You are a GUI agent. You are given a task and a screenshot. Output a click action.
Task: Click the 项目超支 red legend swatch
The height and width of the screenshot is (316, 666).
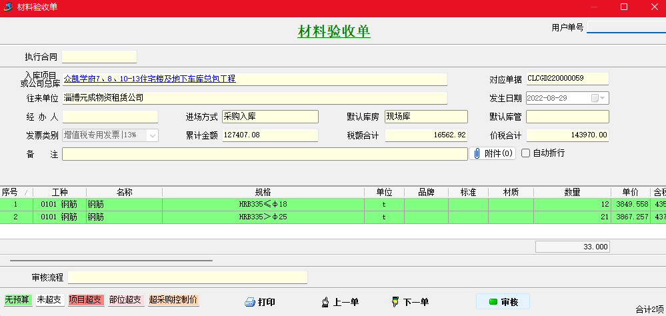tap(85, 300)
